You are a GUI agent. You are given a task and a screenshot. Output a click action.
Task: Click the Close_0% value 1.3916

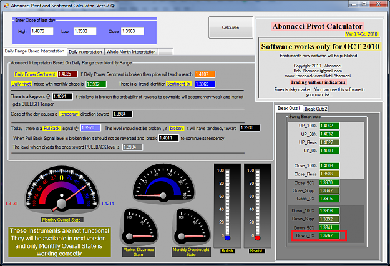329,199
